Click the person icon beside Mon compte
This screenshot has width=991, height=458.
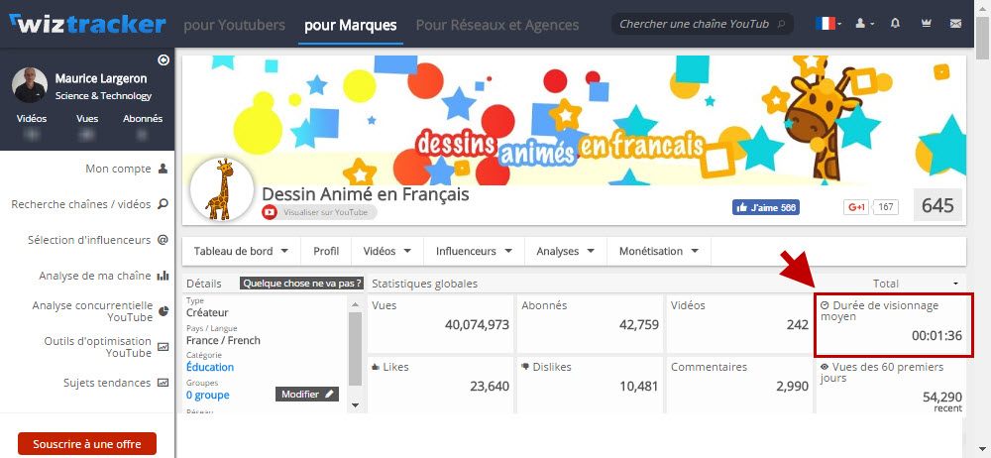pos(164,169)
